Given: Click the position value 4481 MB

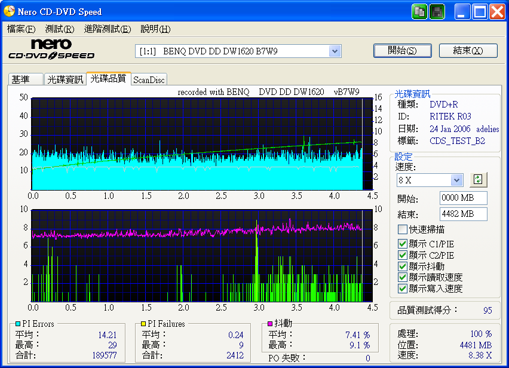Looking at the screenshot, I should point(476,345).
